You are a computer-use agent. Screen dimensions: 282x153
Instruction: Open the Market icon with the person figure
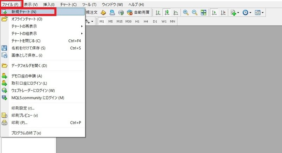coord(112,13)
